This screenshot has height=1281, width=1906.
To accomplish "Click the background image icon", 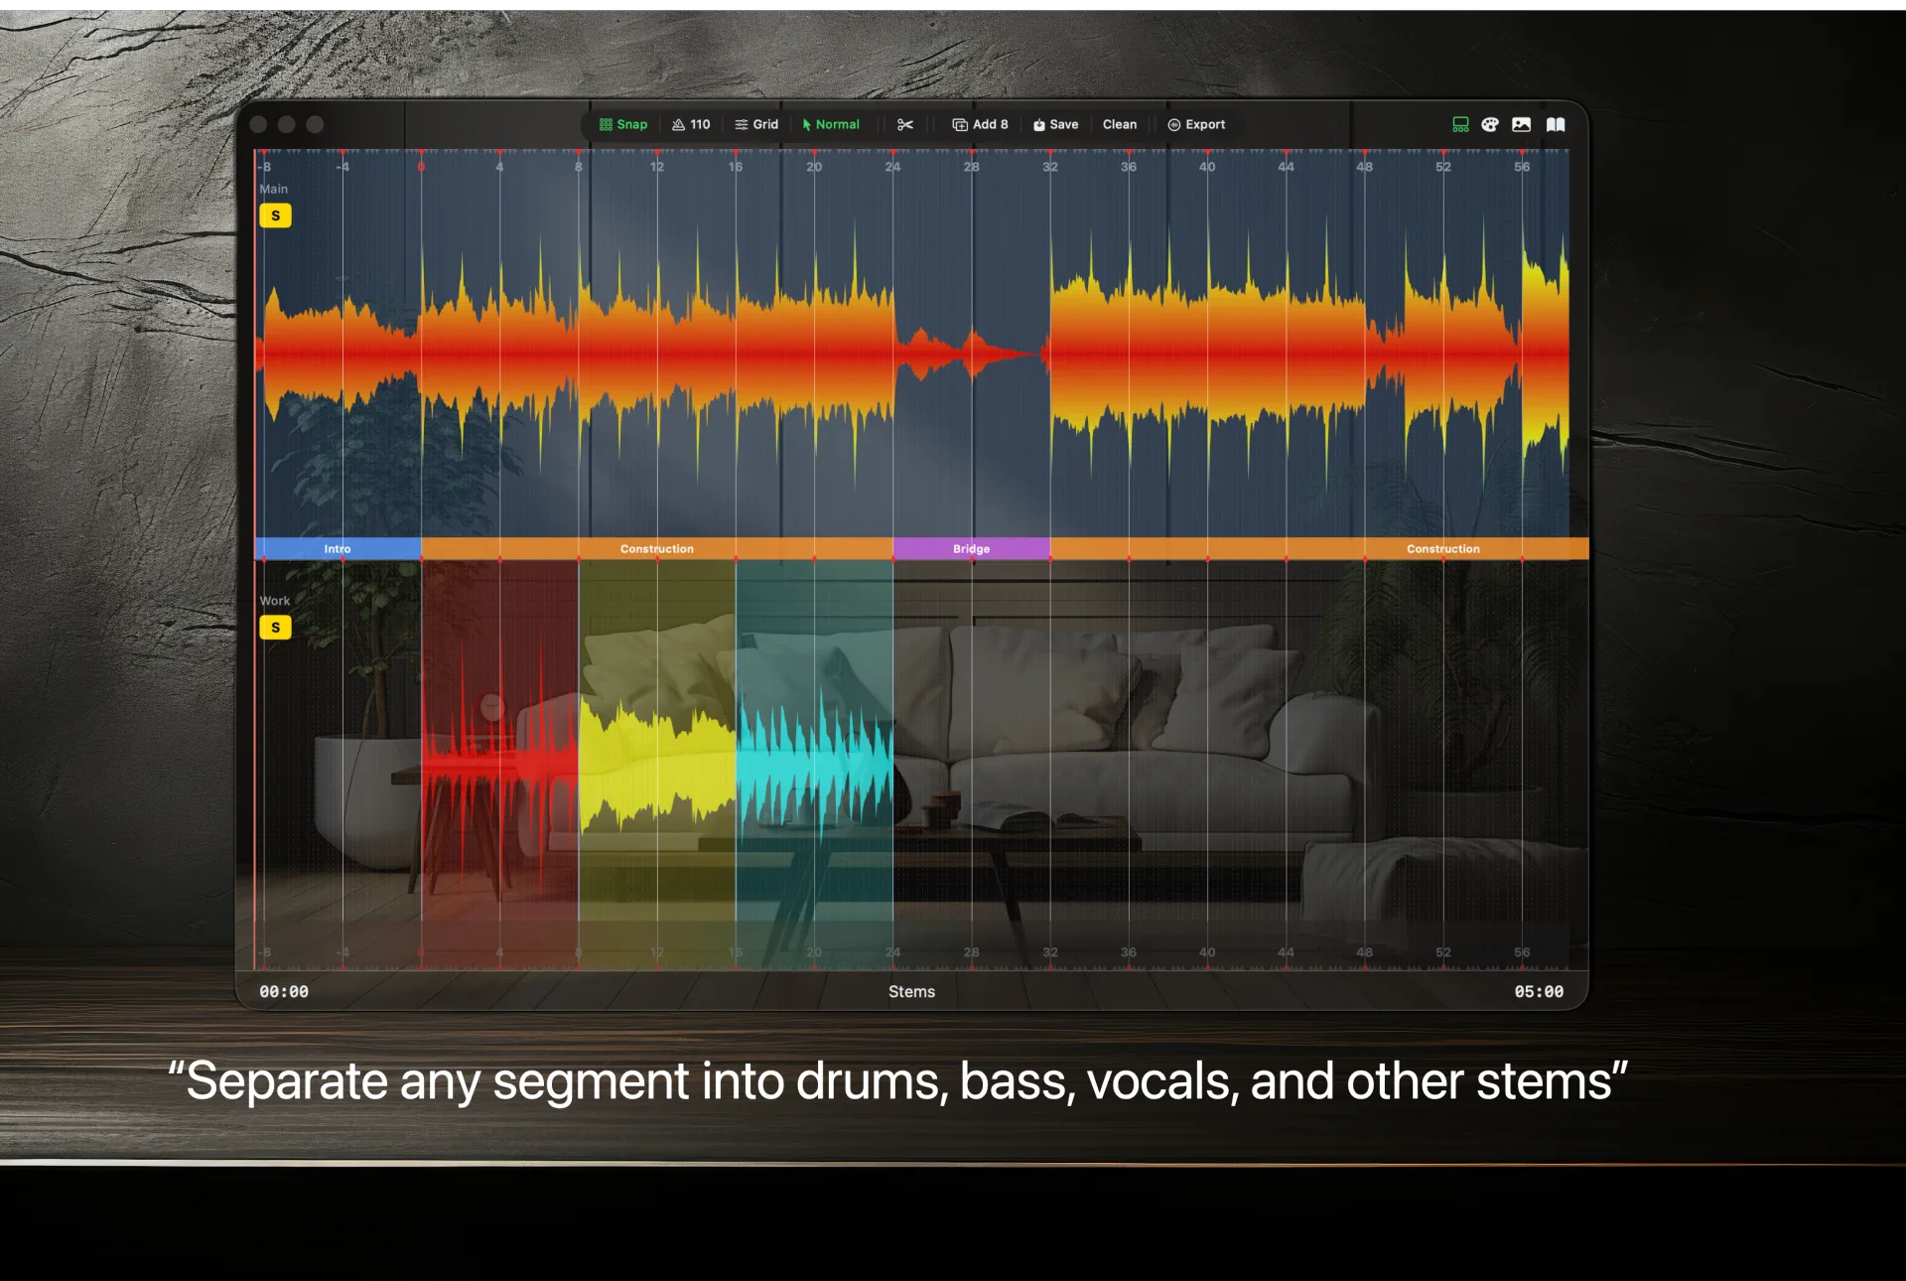I will [1521, 124].
